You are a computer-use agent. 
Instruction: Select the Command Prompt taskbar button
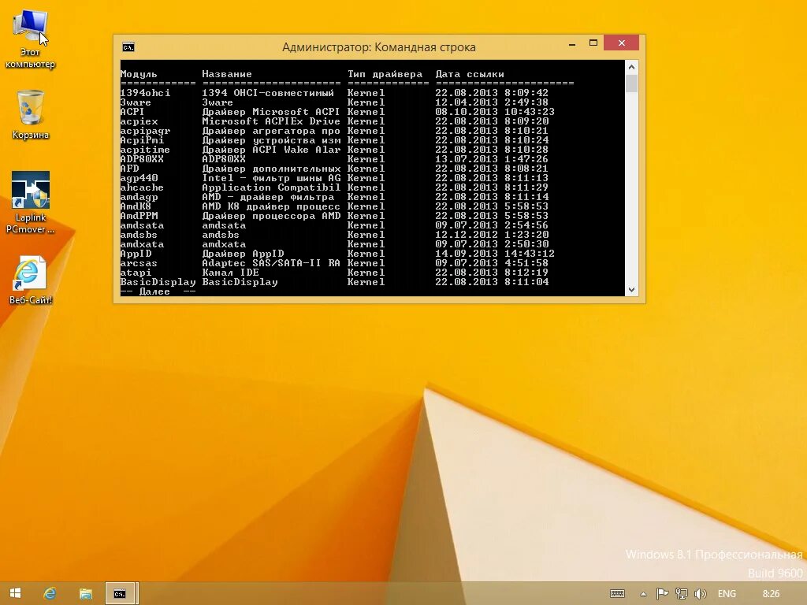pyautogui.click(x=121, y=593)
